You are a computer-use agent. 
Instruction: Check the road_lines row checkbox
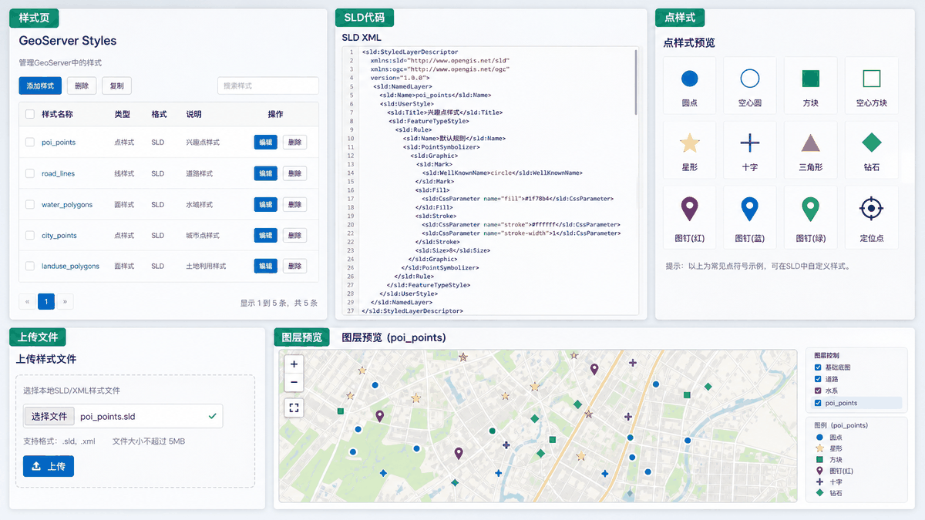tap(30, 173)
